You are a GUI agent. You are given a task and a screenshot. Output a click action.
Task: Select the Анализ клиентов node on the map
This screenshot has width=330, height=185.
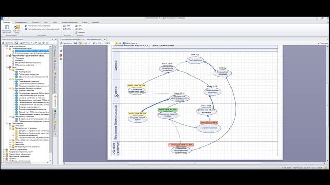[x=209, y=128]
